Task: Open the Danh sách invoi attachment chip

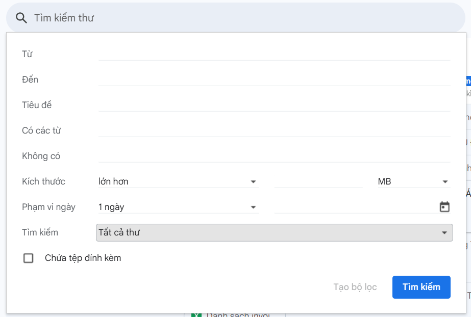Action: pos(235,315)
